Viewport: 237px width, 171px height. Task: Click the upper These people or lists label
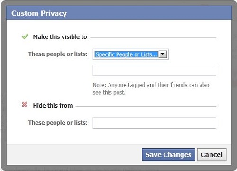[58, 54]
